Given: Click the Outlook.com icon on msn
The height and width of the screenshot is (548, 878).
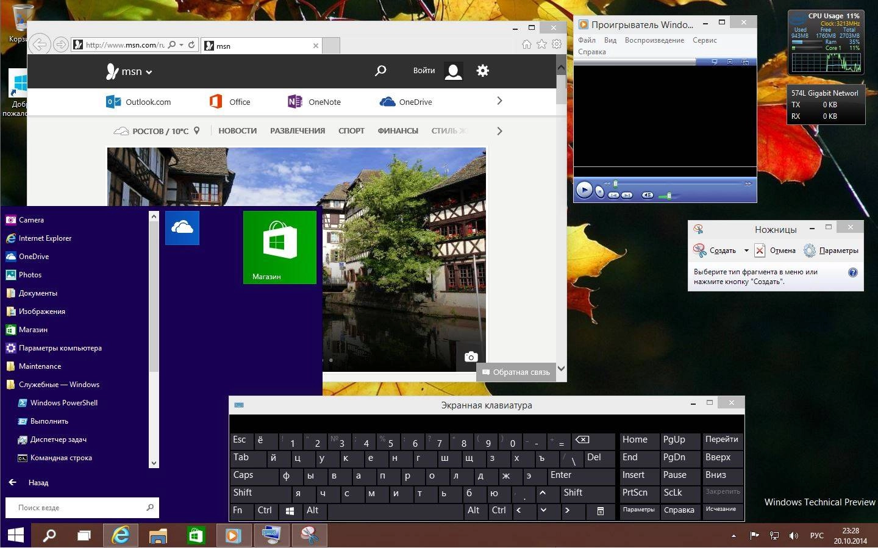Looking at the screenshot, I should [113, 102].
